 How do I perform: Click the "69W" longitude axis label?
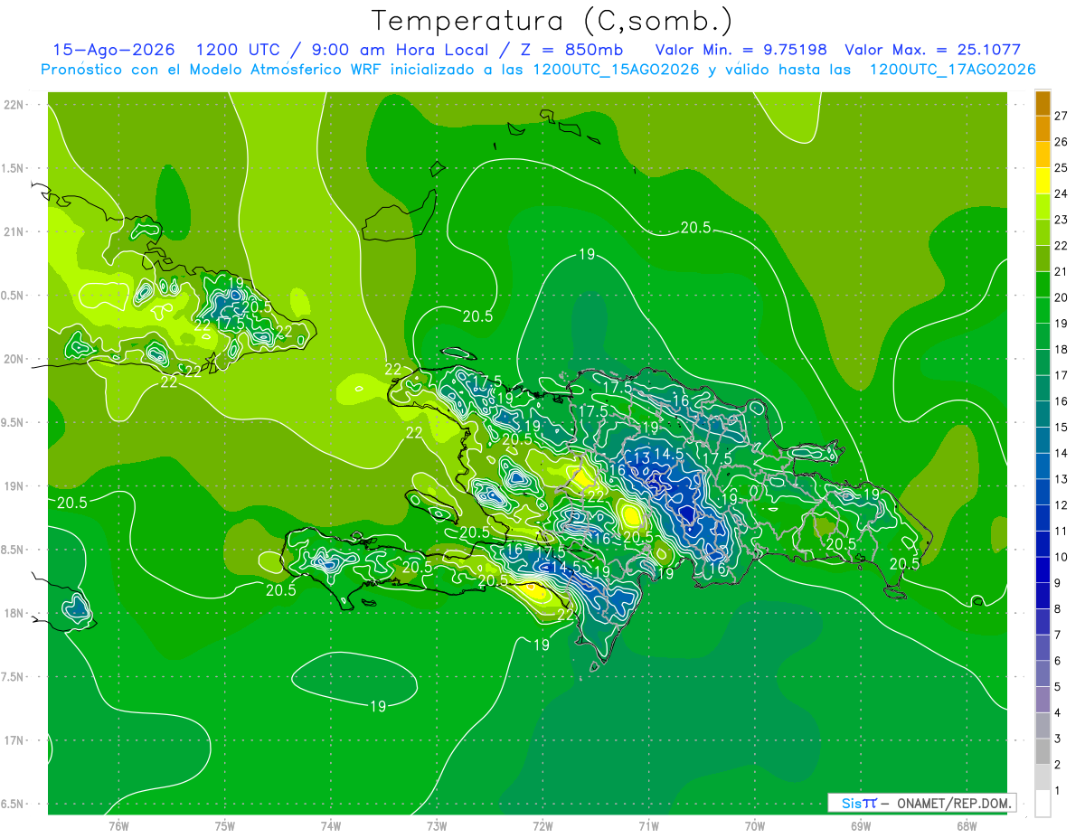coord(861,825)
